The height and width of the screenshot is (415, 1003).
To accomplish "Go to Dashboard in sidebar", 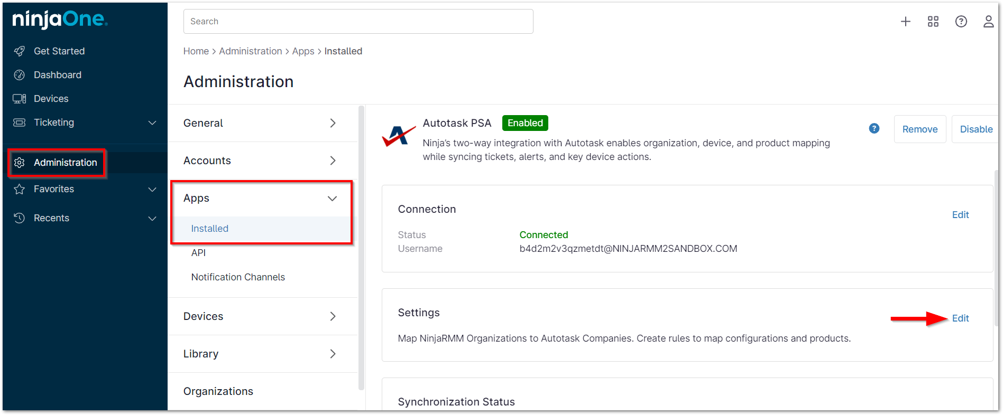I will tap(58, 75).
